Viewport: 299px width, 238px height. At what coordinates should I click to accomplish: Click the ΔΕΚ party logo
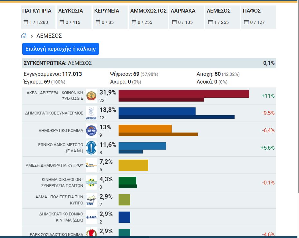[91, 217]
